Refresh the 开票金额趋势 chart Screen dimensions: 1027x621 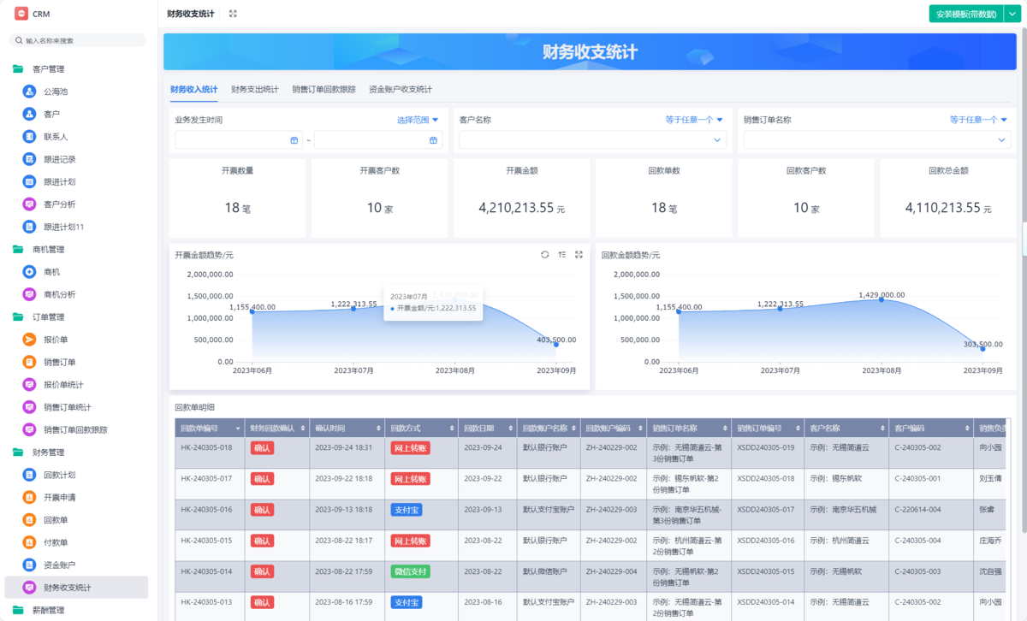544,255
